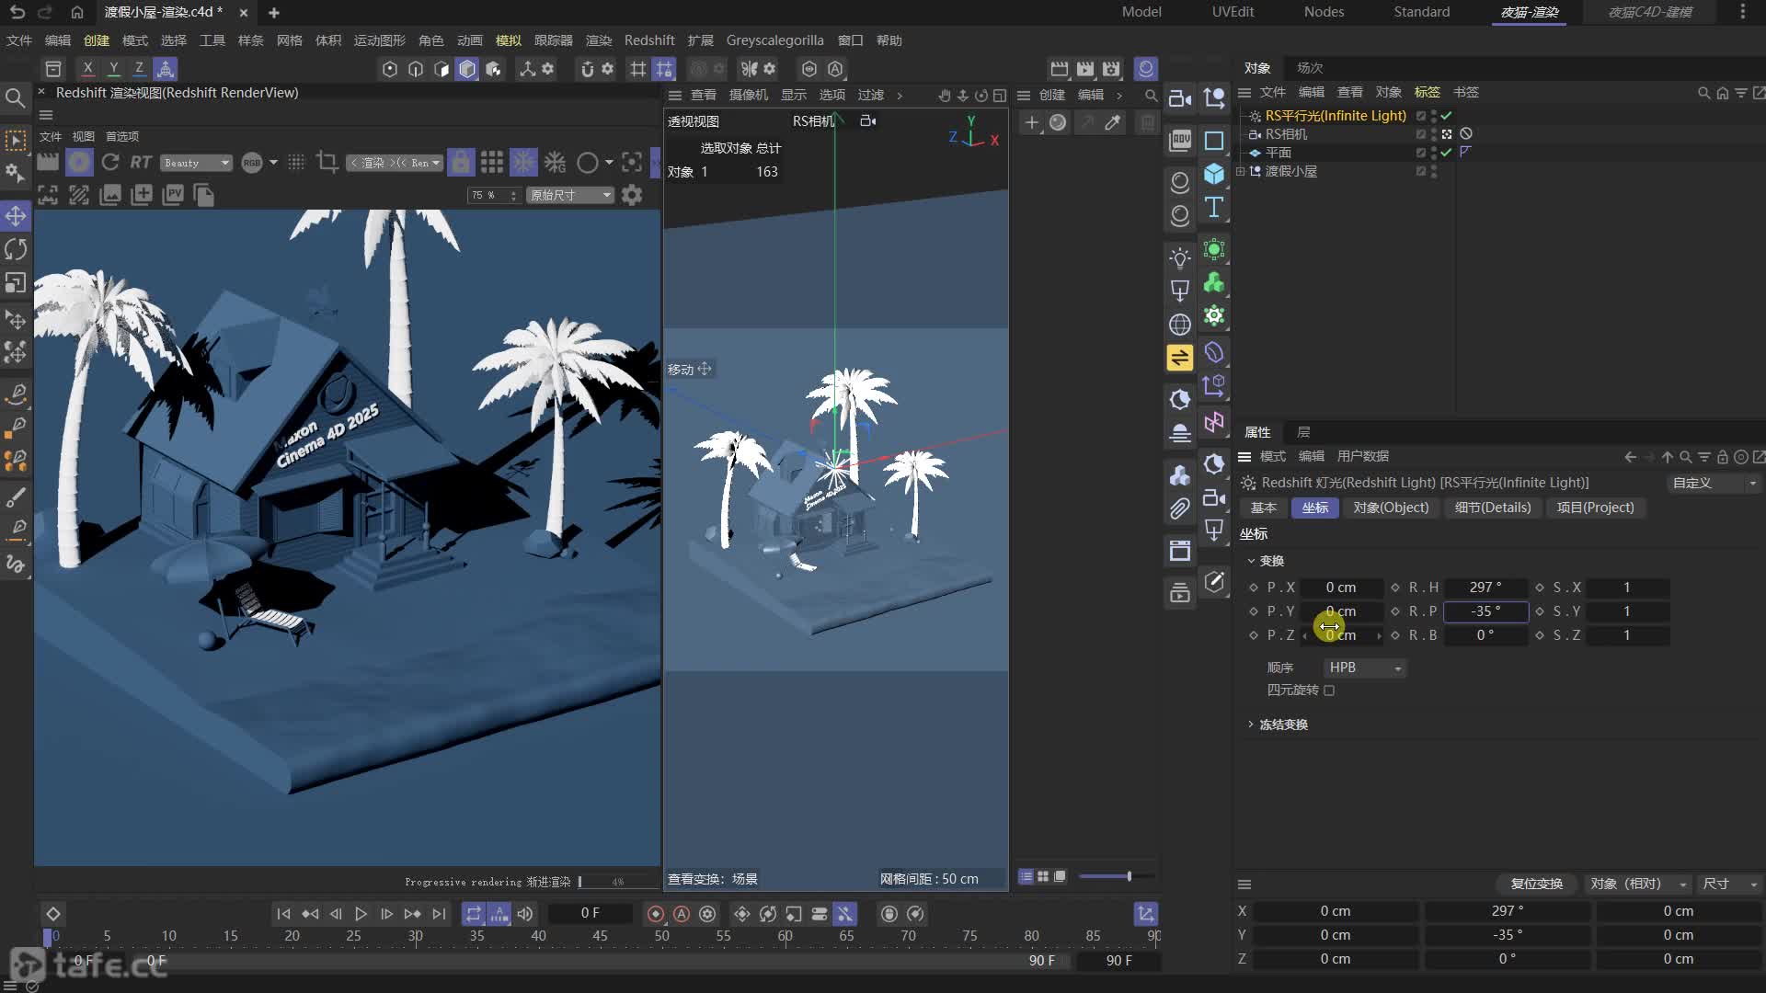This screenshot has height=993, width=1766.
Task: Toggle X axis lock
Action: click(x=87, y=68)
